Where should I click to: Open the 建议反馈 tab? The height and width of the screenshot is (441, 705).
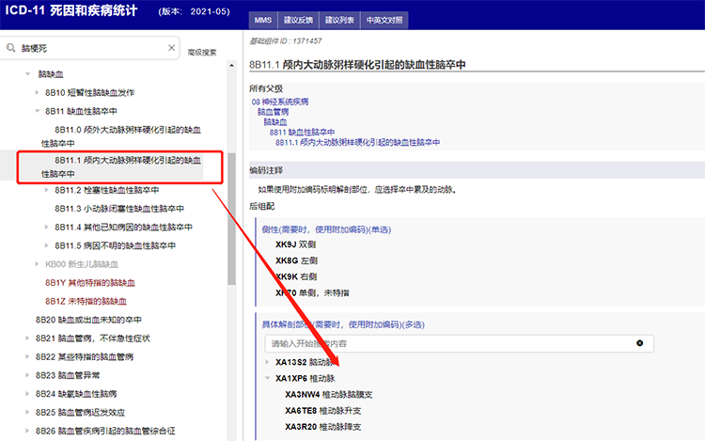298,21
